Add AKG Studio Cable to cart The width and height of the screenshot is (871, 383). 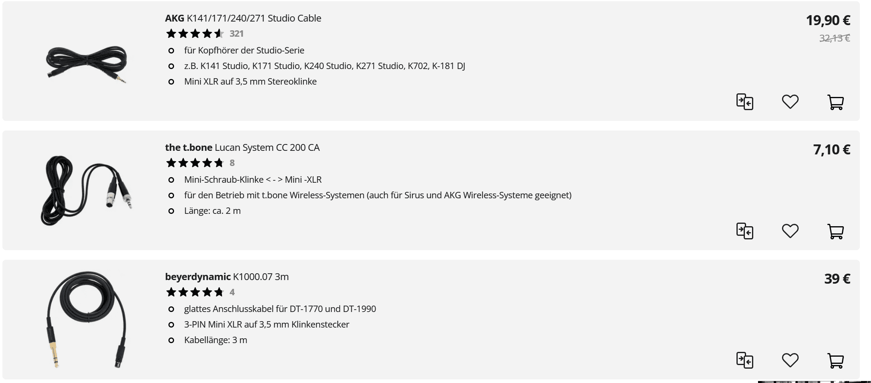coord(835,102)
